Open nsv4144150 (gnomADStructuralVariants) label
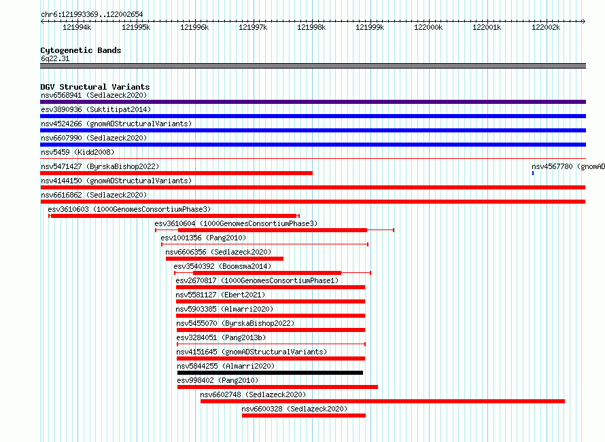The height and width of the screenshot is (442, 605). coord(116,181)
